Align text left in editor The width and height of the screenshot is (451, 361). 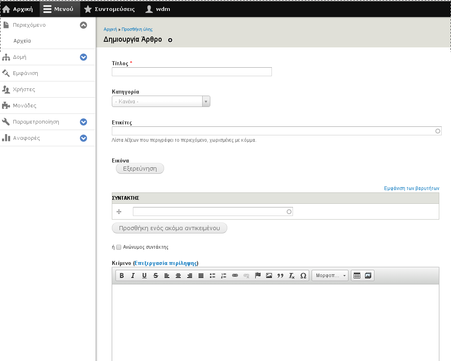pos(167,276)
